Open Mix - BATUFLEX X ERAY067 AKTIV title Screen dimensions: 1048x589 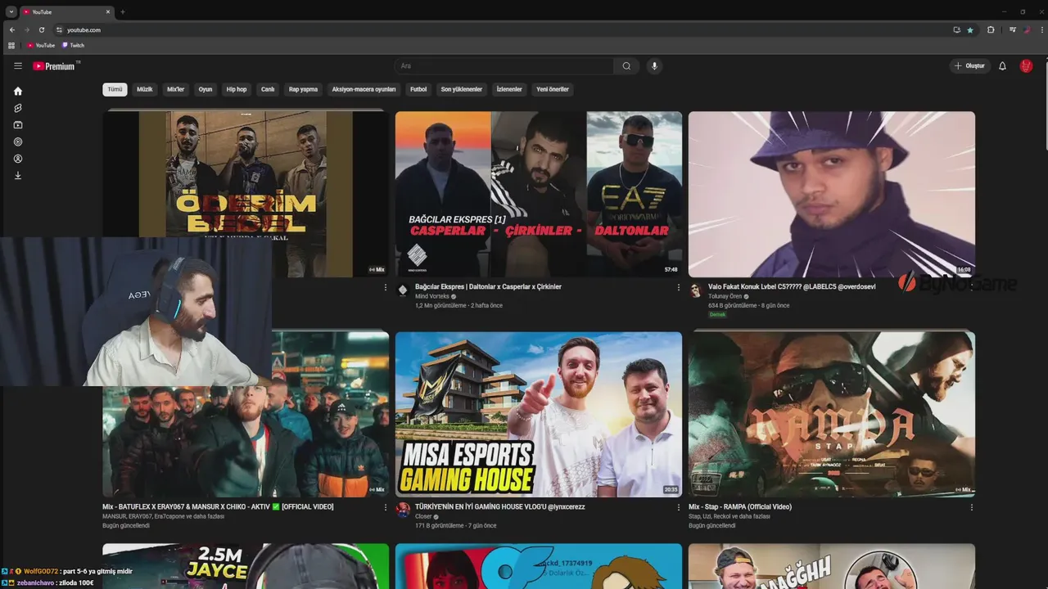(218, 507)
